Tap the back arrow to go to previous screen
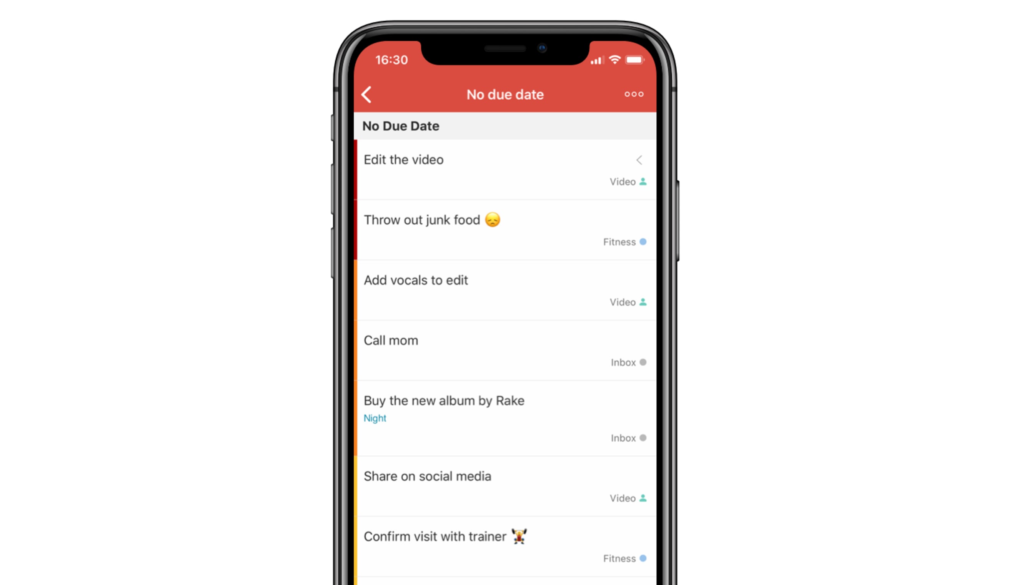 click(x=367, y=94)
